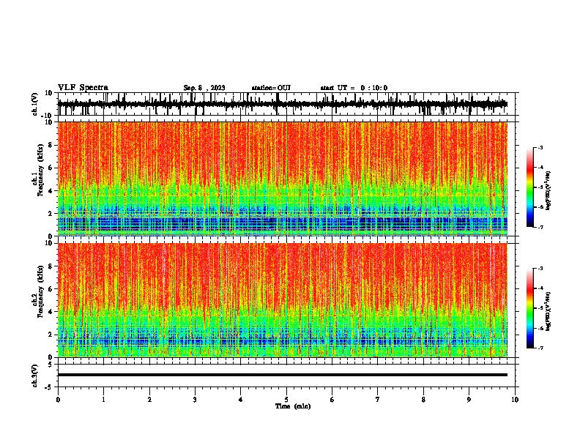The image size is (580, 448).
Task: Click inside the ch.2 spectrogram panel
Action: [283, 300]
